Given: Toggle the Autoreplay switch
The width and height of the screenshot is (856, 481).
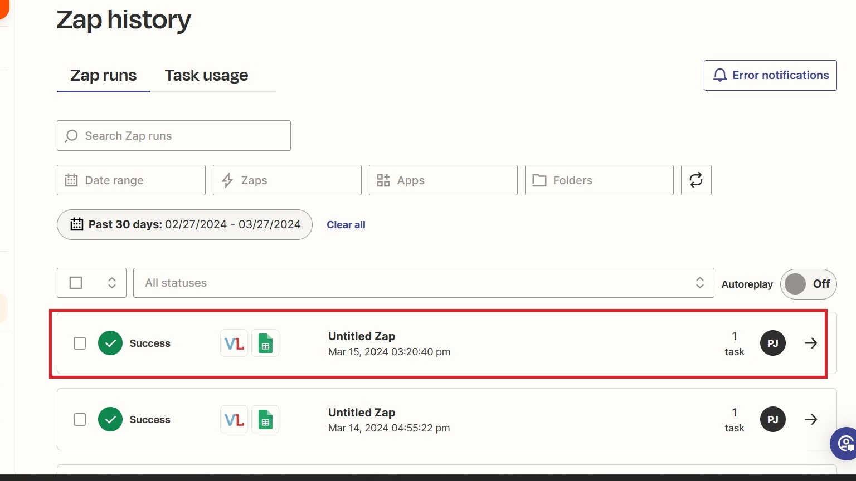Looking at the screenshot, I should point(808,284).
